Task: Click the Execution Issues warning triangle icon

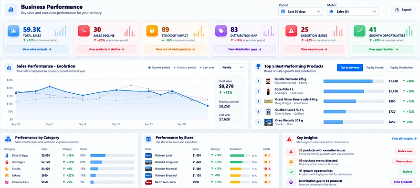Action: click(291, 31)
